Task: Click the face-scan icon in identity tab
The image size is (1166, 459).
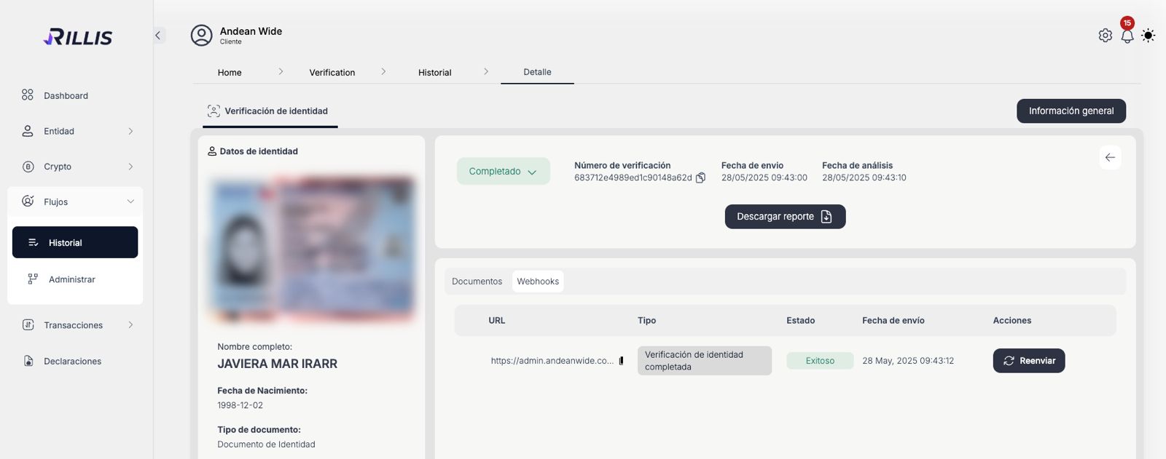Action: tap(214, 111)
